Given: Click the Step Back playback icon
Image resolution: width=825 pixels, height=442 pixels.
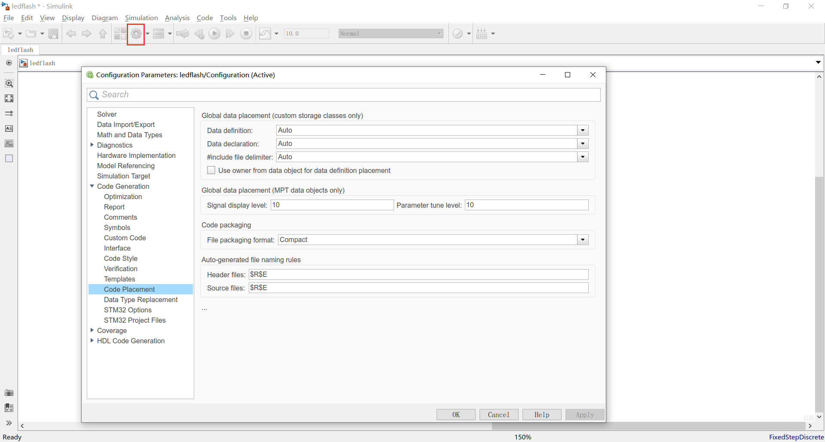Looking at the screenshot, I should point(199,33).
